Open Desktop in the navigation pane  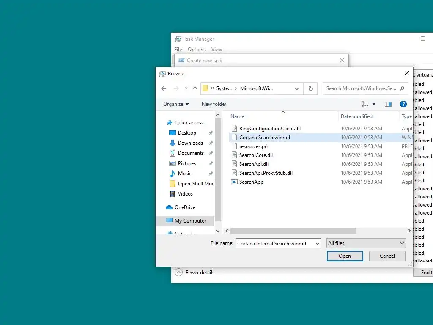coord(187,132)
